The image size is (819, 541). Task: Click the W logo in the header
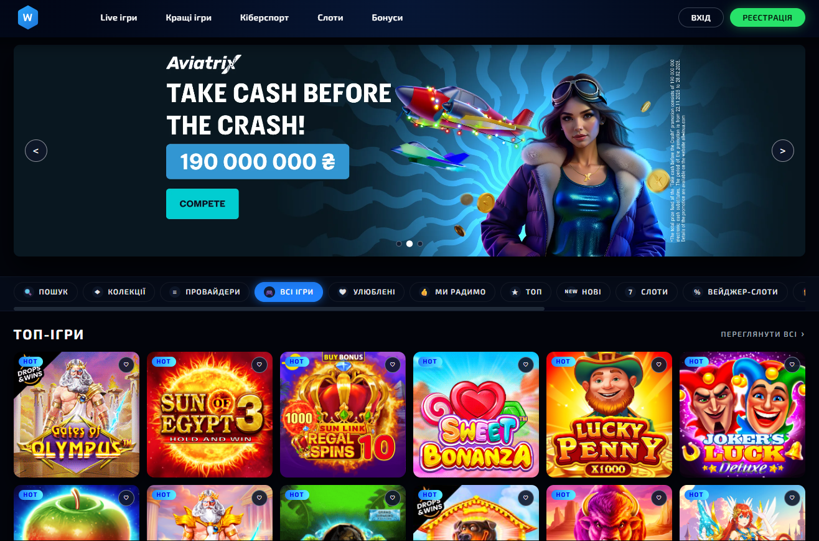27,17
